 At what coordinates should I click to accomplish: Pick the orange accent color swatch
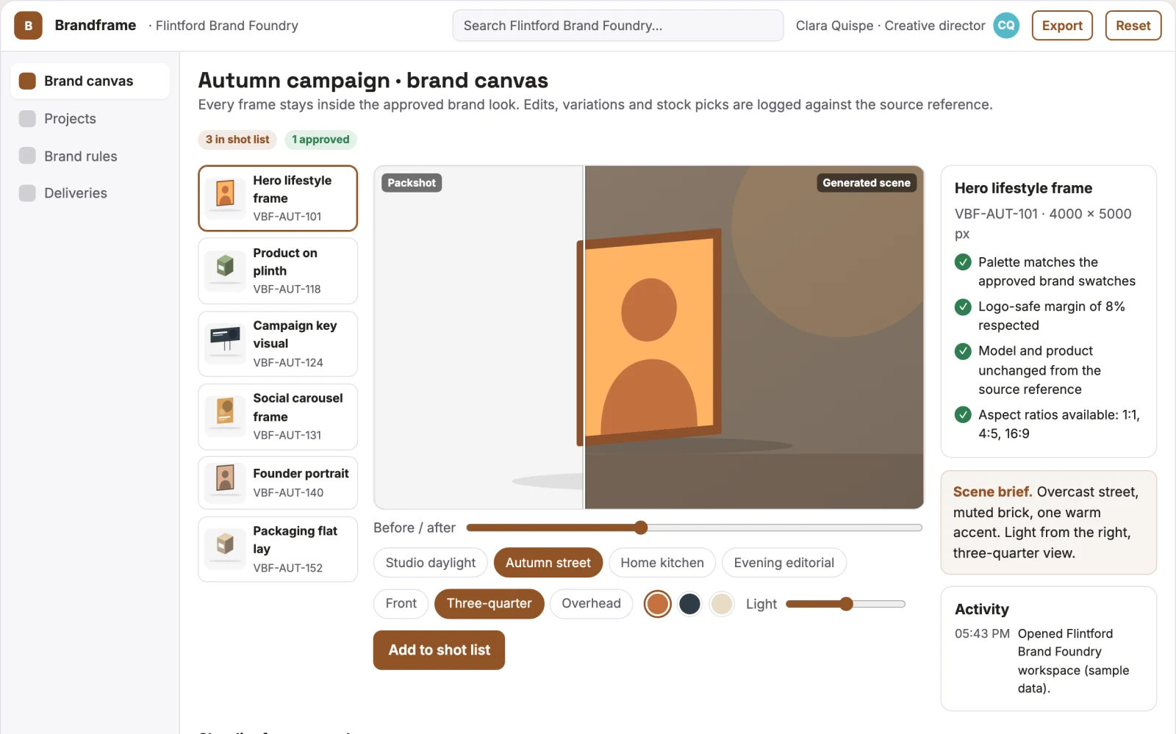658,604
